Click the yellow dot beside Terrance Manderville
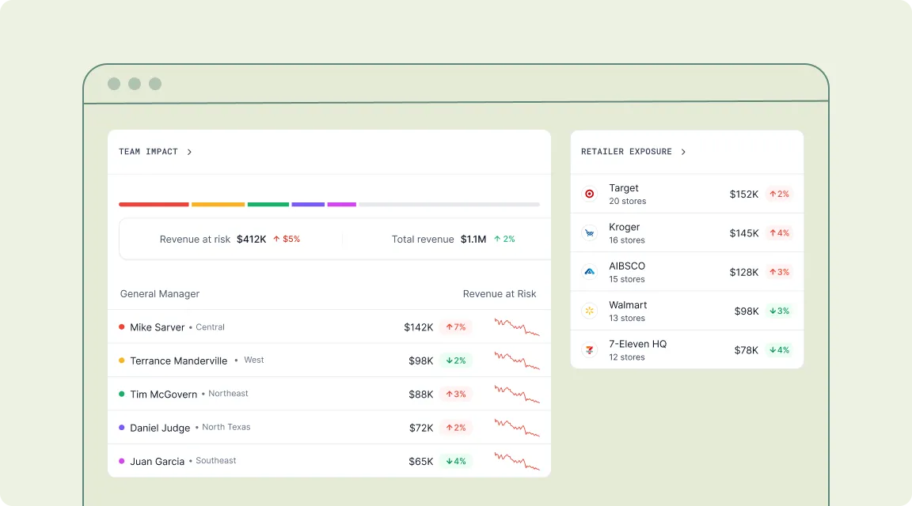This screenshot has width=912, height=506. click(122, 361)
